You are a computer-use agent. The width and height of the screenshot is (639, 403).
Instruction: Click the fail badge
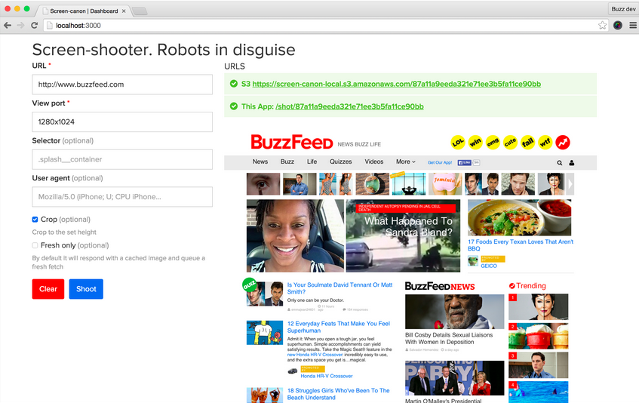click(528, 142)
